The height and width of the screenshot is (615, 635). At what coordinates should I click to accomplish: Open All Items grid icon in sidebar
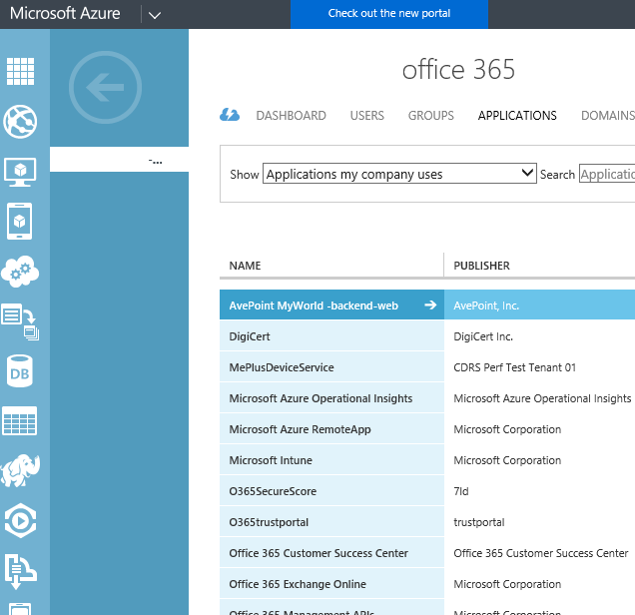tap(20, 71)
